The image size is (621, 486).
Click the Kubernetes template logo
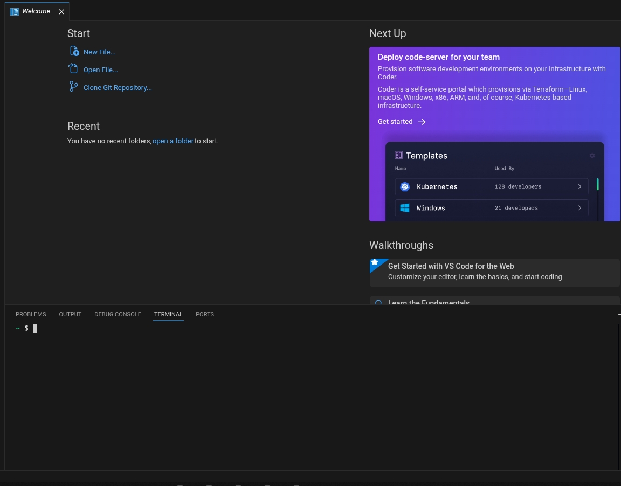click(405, 187)
